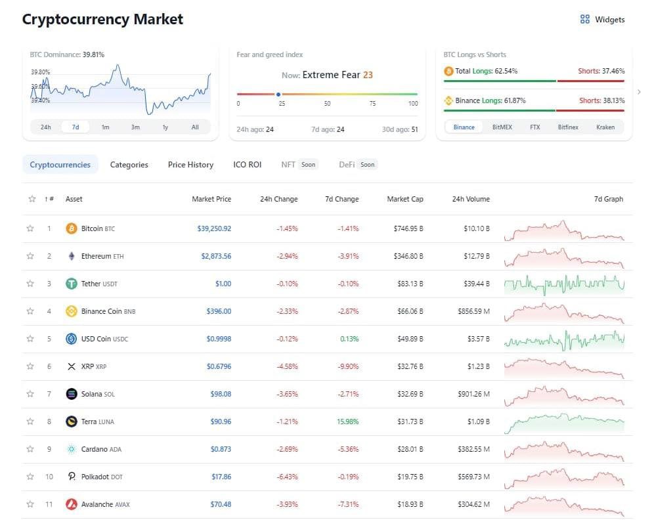Screen dimensions: 654x520
Task: Sort table by 24h Change
Action: pos(278,199)
